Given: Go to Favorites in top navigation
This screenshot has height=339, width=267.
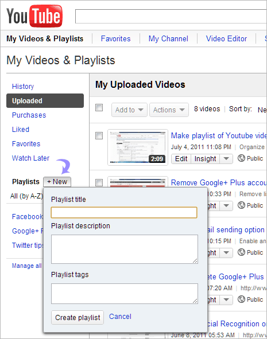Looking at the screenshot, I should point(116,38).
